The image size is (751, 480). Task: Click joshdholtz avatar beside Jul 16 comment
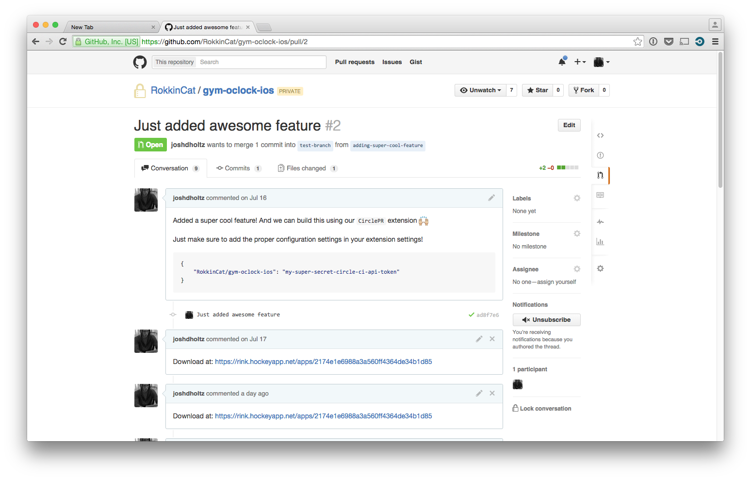(x=146, y=200)
